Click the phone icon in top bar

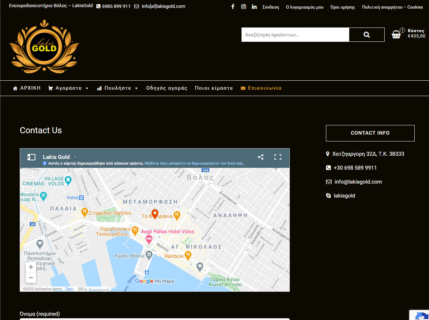coord(98,6)
